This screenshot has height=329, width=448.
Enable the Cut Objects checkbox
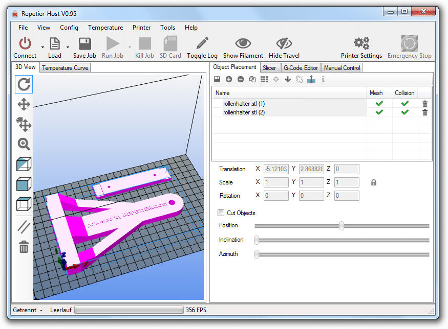tap(221, 213)
